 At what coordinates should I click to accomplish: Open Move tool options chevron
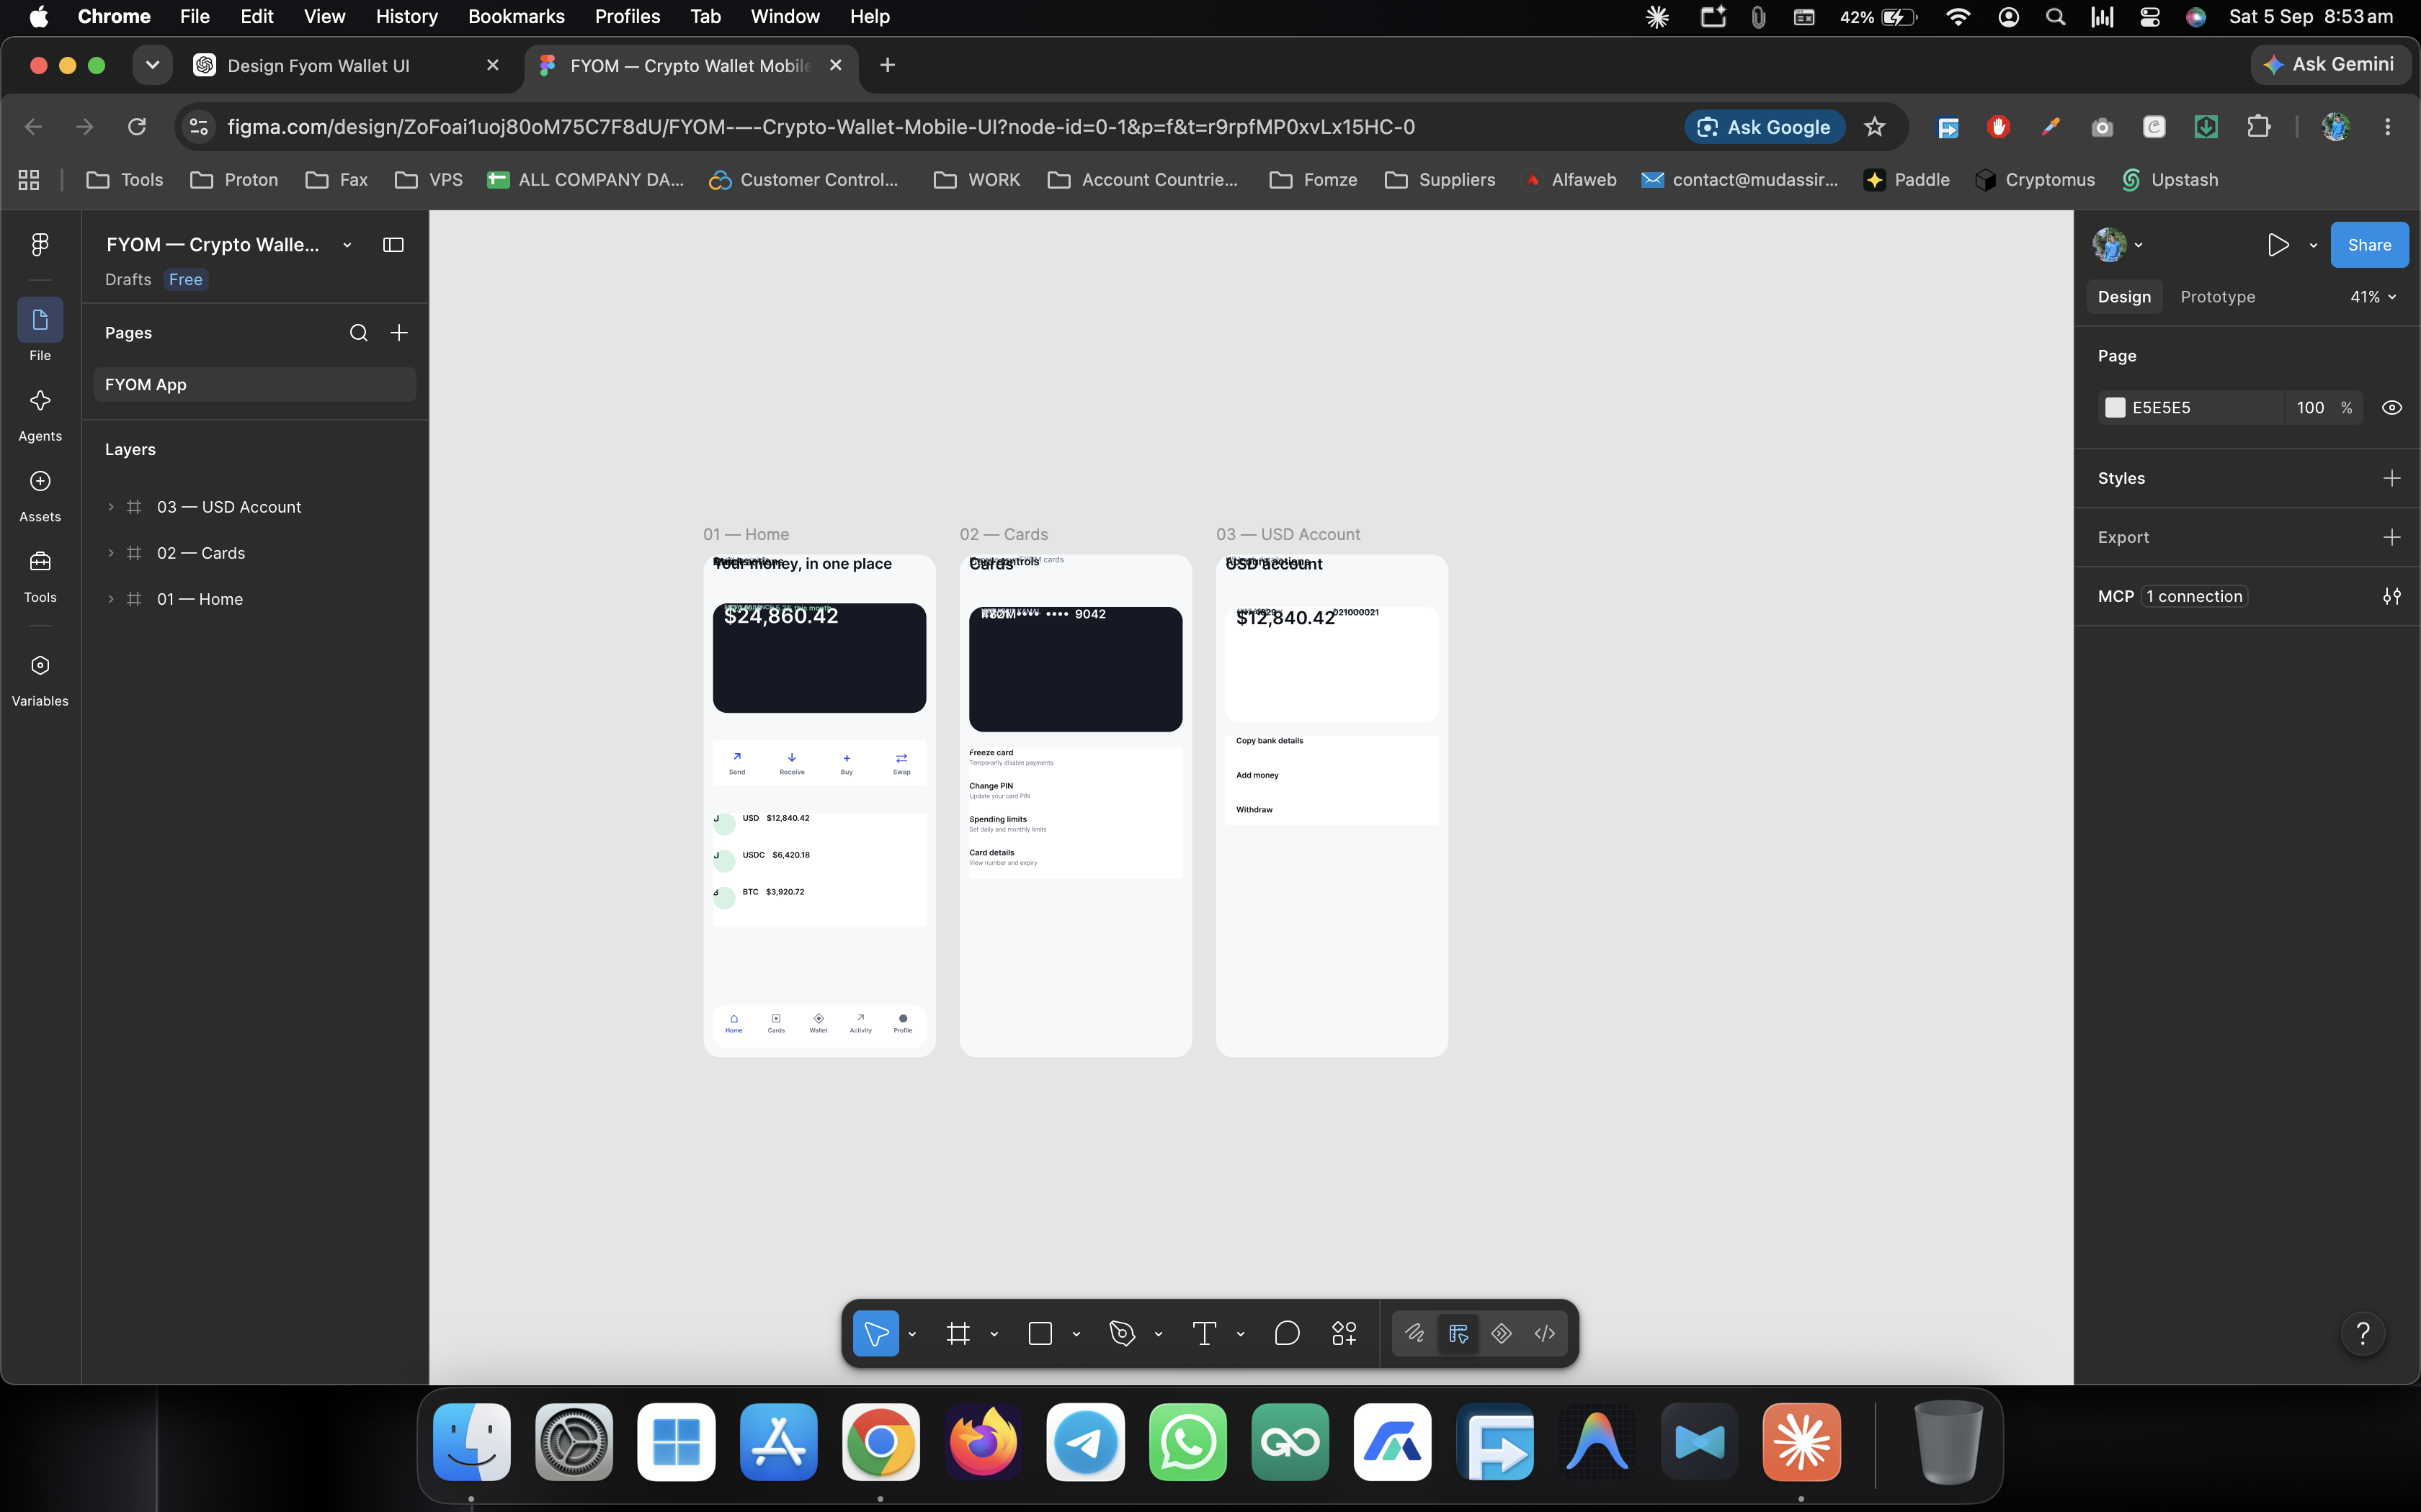tap(911, 1334)
